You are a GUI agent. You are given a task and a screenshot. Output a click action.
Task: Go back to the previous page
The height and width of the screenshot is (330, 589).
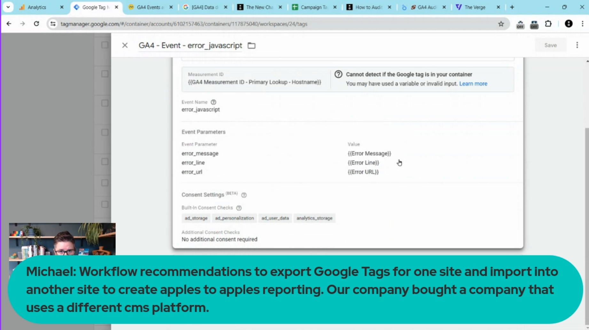pyautogui.click(x=9, y=24)
